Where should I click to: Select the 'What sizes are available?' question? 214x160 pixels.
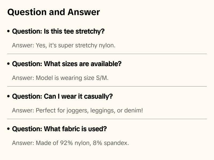pyautogui.click(x=67, y=64)
